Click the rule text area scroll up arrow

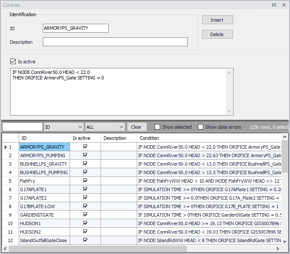pos(229,73)
